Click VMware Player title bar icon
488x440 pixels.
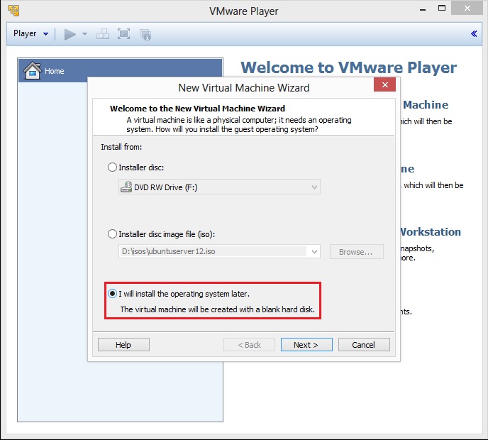pyautogui.click(x=13, y=10)
